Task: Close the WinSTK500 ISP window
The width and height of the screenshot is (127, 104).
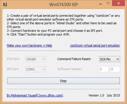Action: tap(119, 3)
